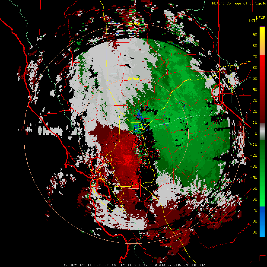The height and width of the screenshot is (267, 267).
Task: Select the -80 legend value
Action: click(x=254, y=221)
